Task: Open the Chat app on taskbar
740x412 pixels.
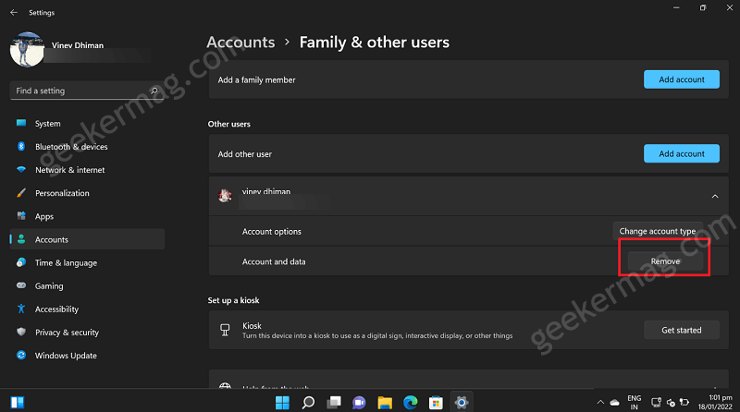Action: click(359, 403)
